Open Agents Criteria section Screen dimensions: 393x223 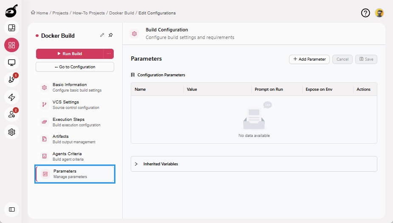click(75, 156)
